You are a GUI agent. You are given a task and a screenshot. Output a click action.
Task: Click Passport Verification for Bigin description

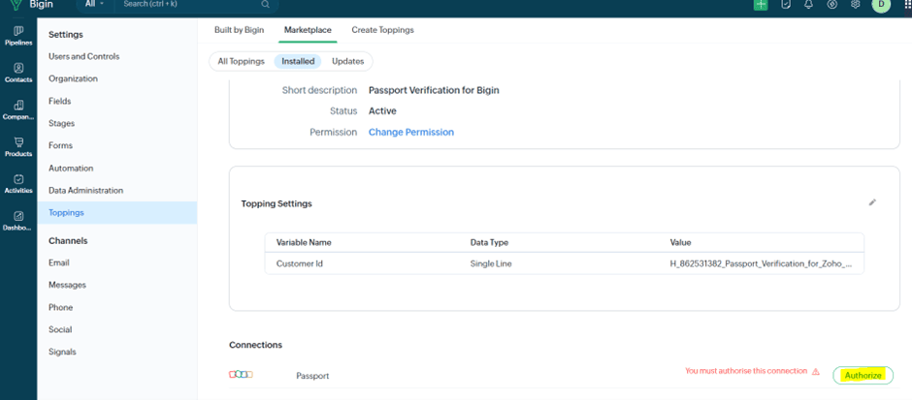click(x=434, y=90)
